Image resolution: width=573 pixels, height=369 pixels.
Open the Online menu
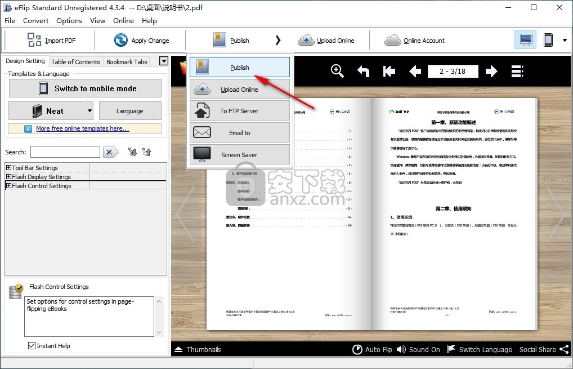coord(123,21)
